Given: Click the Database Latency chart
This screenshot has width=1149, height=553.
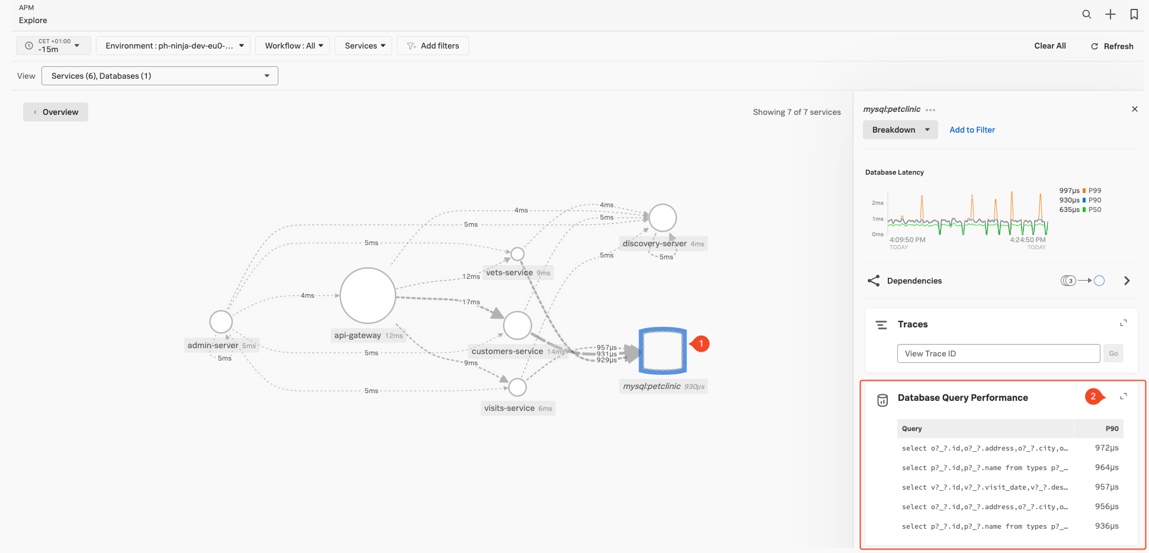Looking at the screenshot, I should [967, 213].
